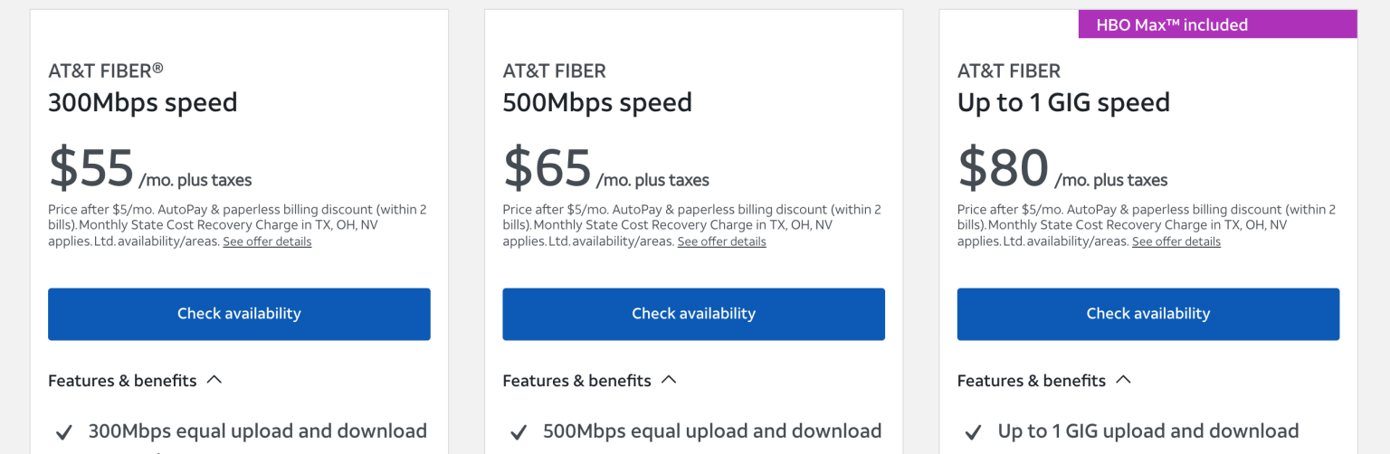Click the checkmark beside 300Mbps equal upload
Screen dimensions: 1390x454
coord(64,433)
